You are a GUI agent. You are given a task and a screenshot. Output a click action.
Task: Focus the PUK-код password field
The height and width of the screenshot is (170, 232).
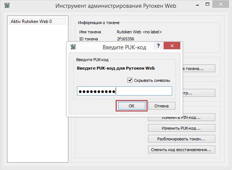pos(125,91)
